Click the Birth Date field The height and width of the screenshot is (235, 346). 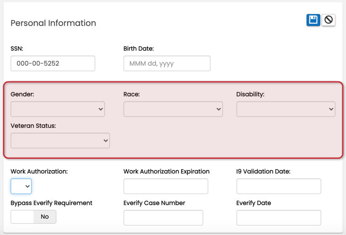pos(167,64)
